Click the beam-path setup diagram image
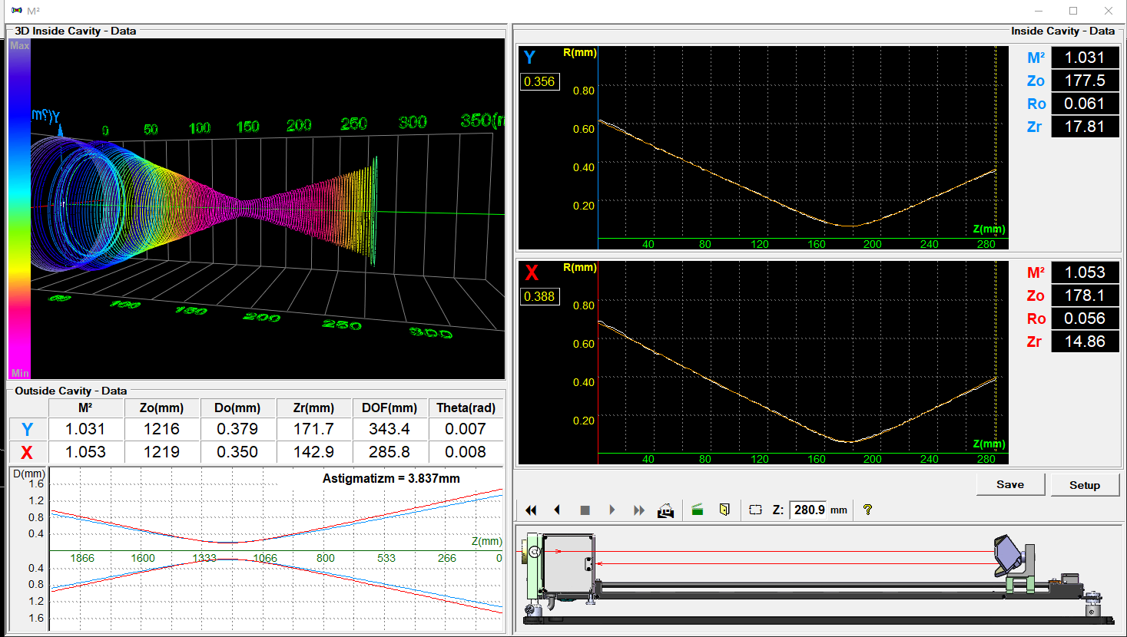The height and width of the screenshot is (637, 1127). [817, 577]
